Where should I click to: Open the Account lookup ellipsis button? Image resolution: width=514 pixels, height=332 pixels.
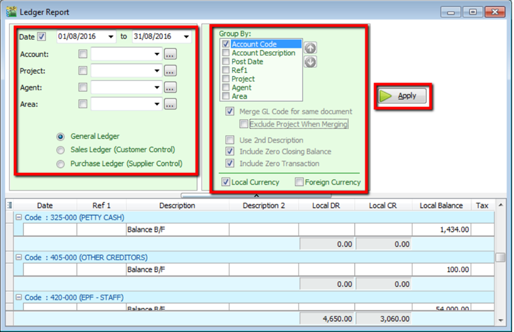tap(170, 55)
